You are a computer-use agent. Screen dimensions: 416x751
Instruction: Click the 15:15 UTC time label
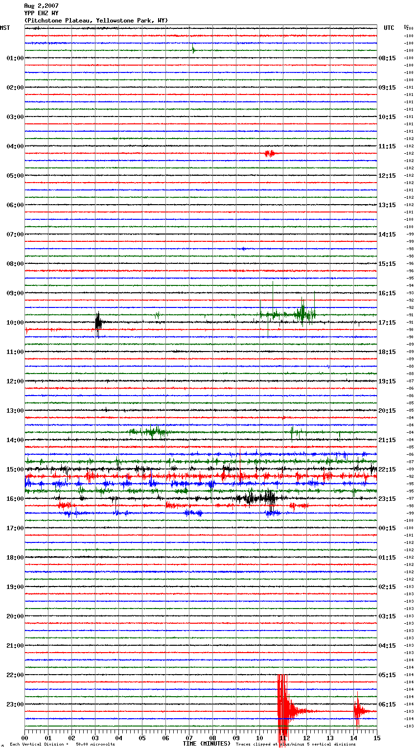[387, 264]
